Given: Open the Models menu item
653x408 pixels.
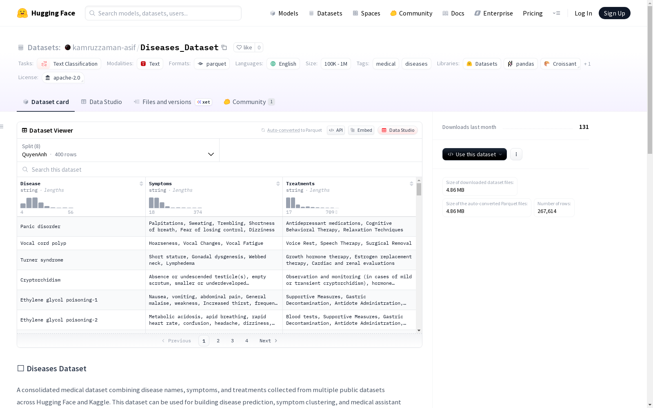Looking at the screenshot, I should 284,13.
